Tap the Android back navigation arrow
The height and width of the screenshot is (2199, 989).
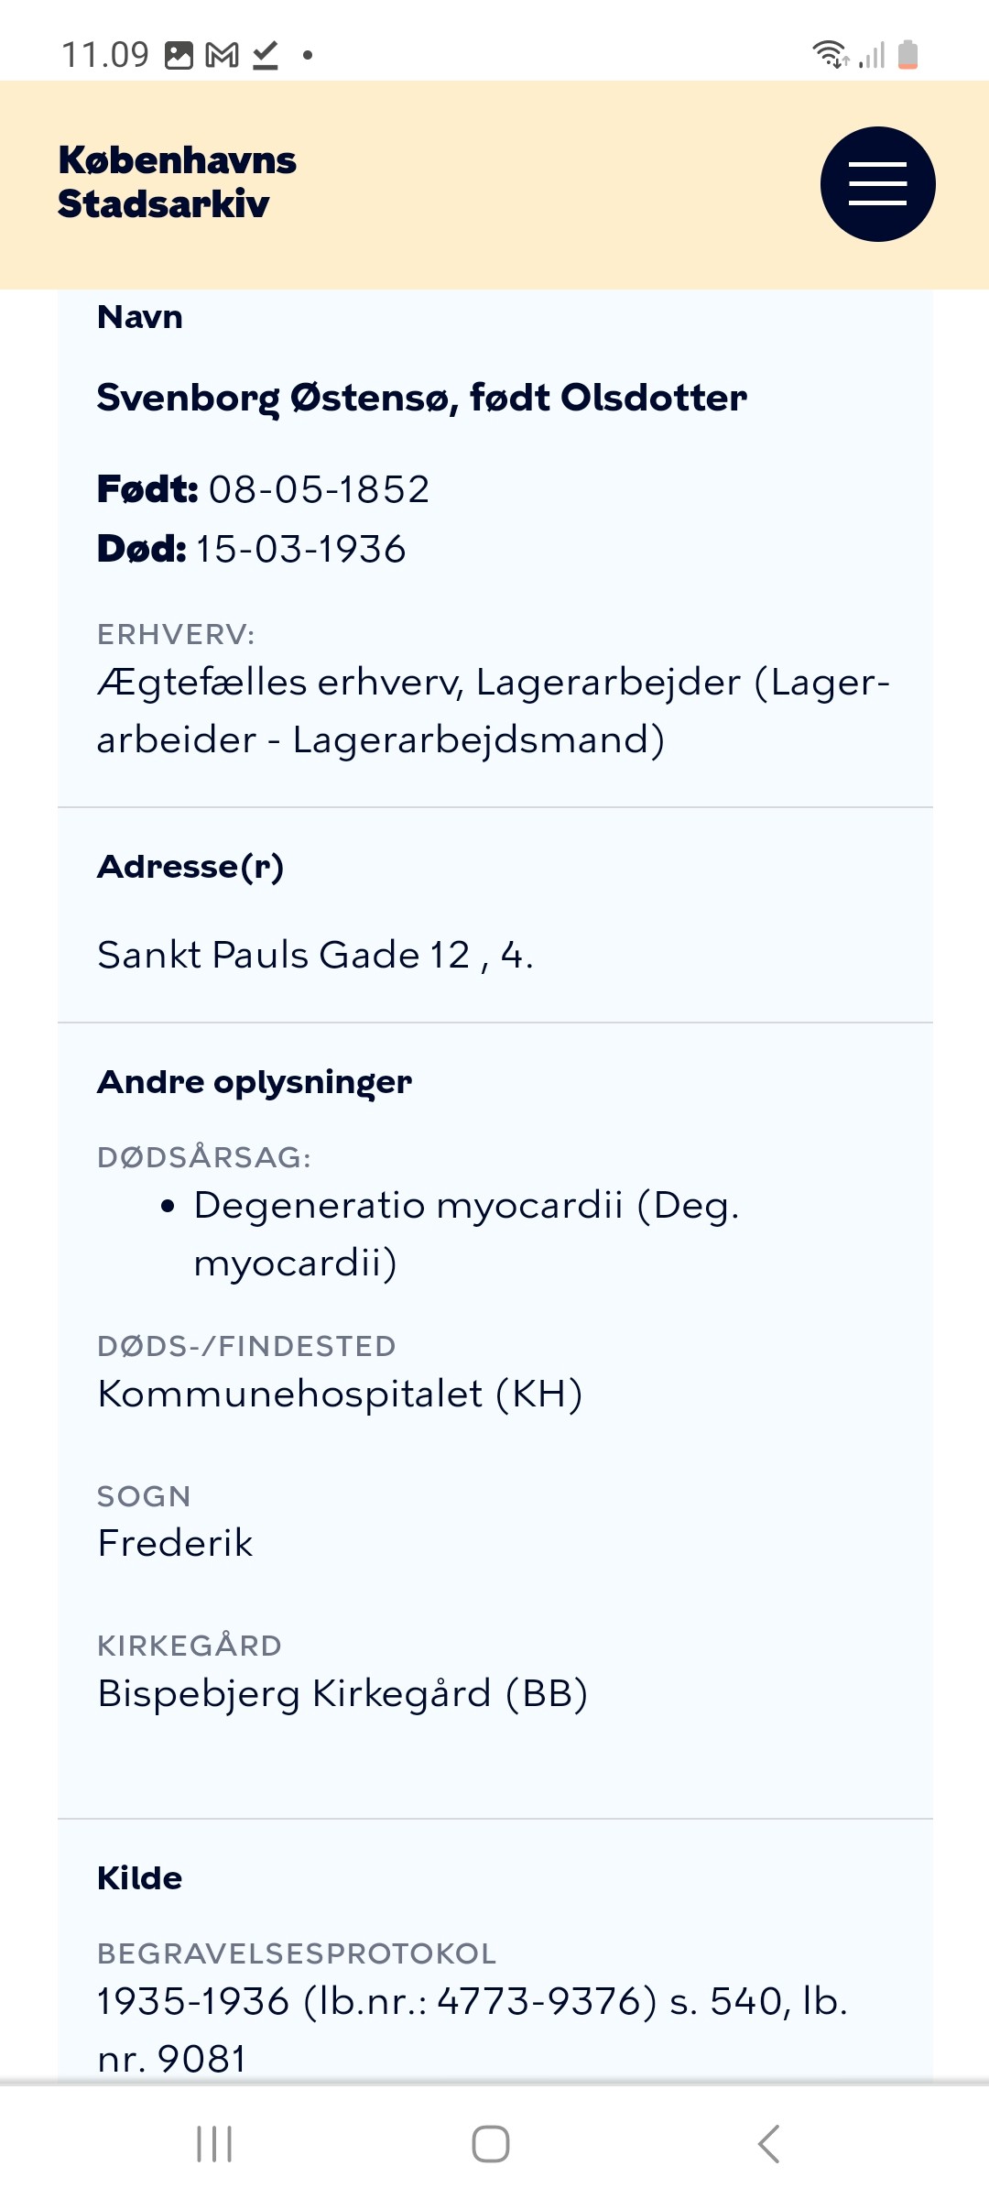coord(769,2144)
